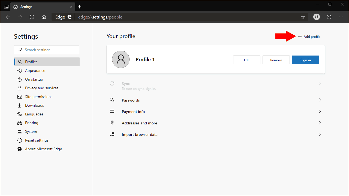The image size is (349, 196).
Task: Click the System laptop icon
Action: tap(20, 132)
